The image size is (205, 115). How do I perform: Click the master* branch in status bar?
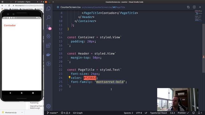click(52, 113)
